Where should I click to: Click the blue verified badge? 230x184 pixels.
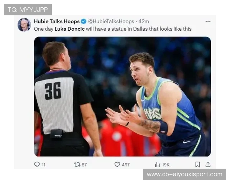tap(84, 21)
